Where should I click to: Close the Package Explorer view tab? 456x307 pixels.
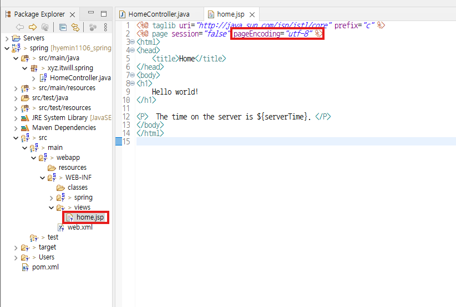click(x=73, y=14)
